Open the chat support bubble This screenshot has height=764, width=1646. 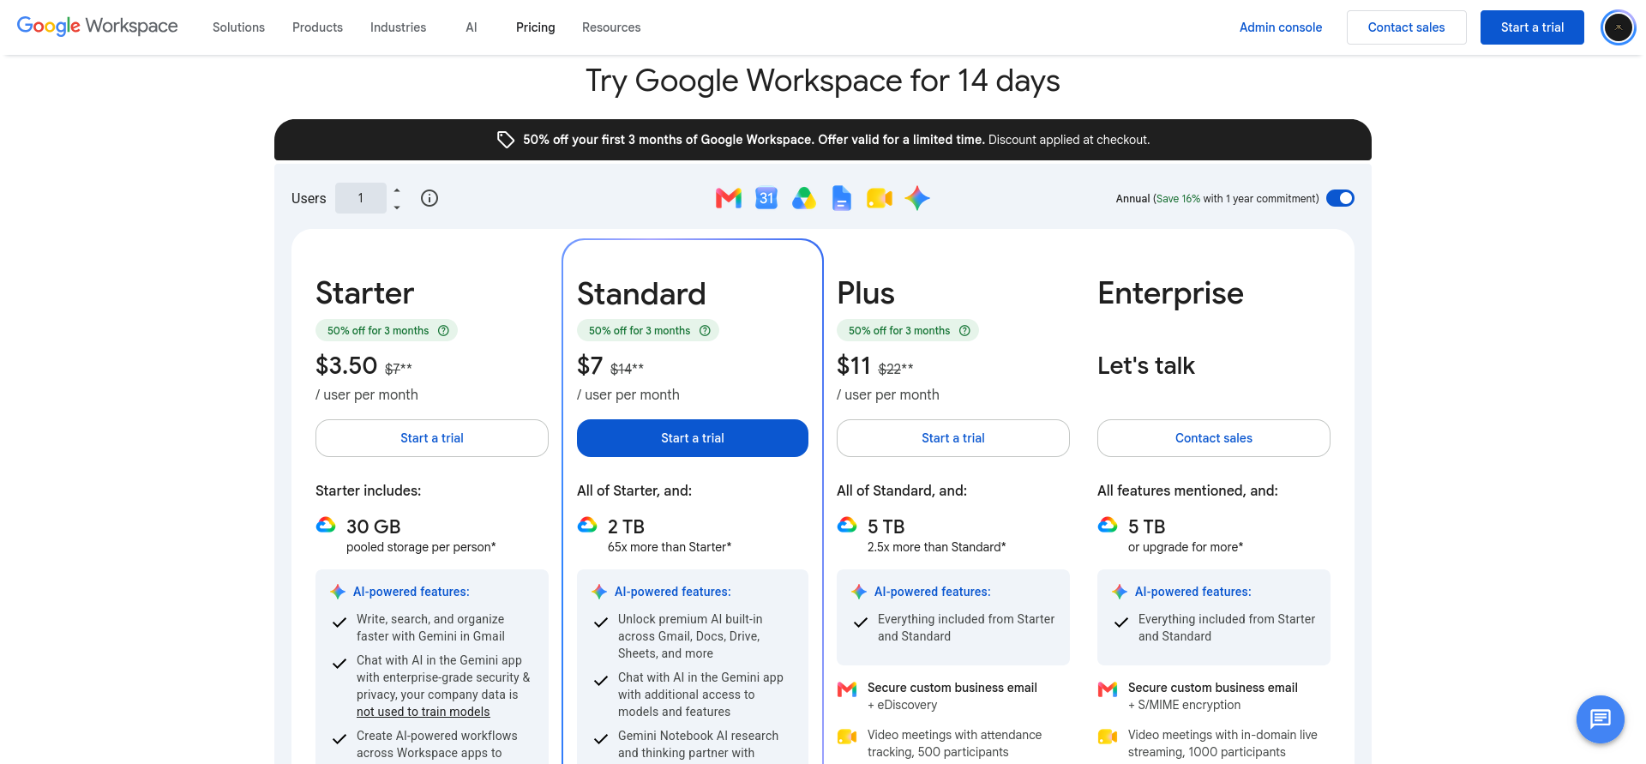1601,719
